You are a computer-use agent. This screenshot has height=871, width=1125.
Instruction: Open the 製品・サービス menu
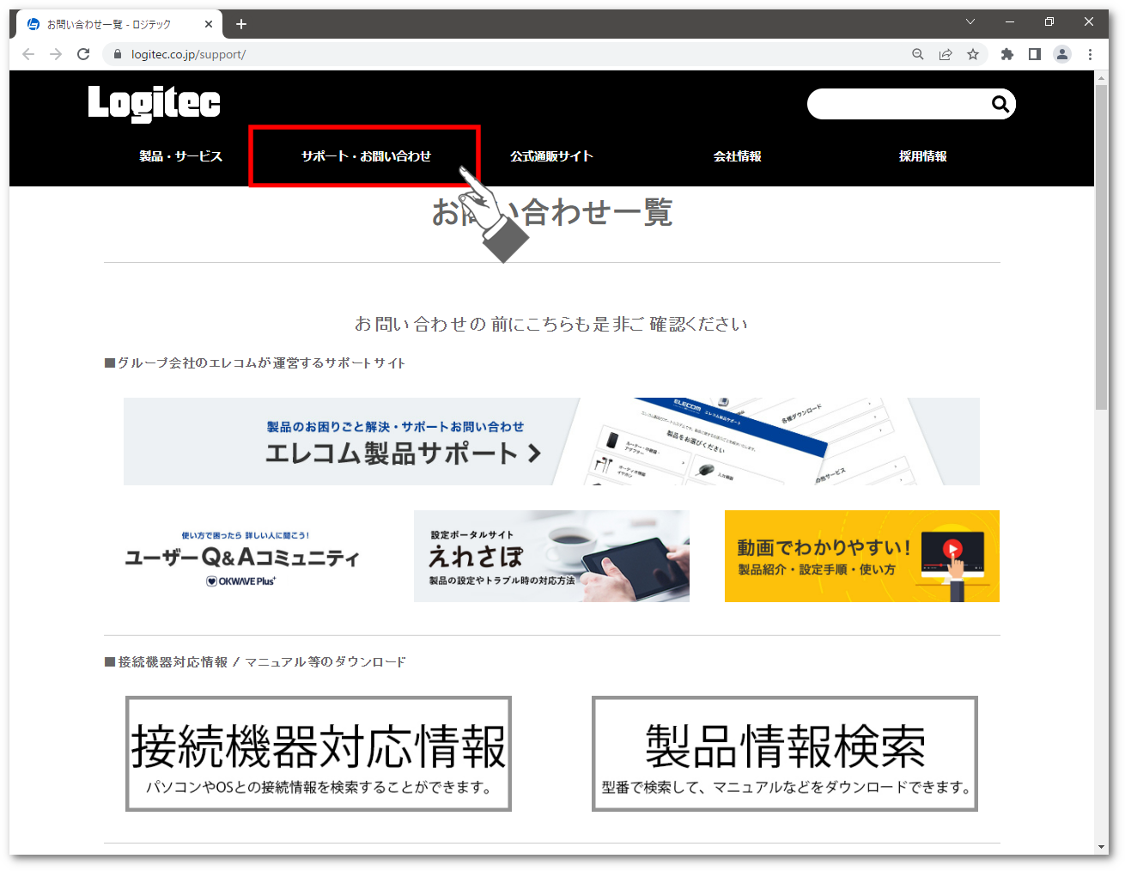pyautogui.click(x=180, y=156)
